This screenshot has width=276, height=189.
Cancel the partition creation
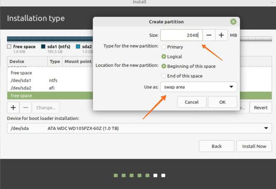point(192,102)
